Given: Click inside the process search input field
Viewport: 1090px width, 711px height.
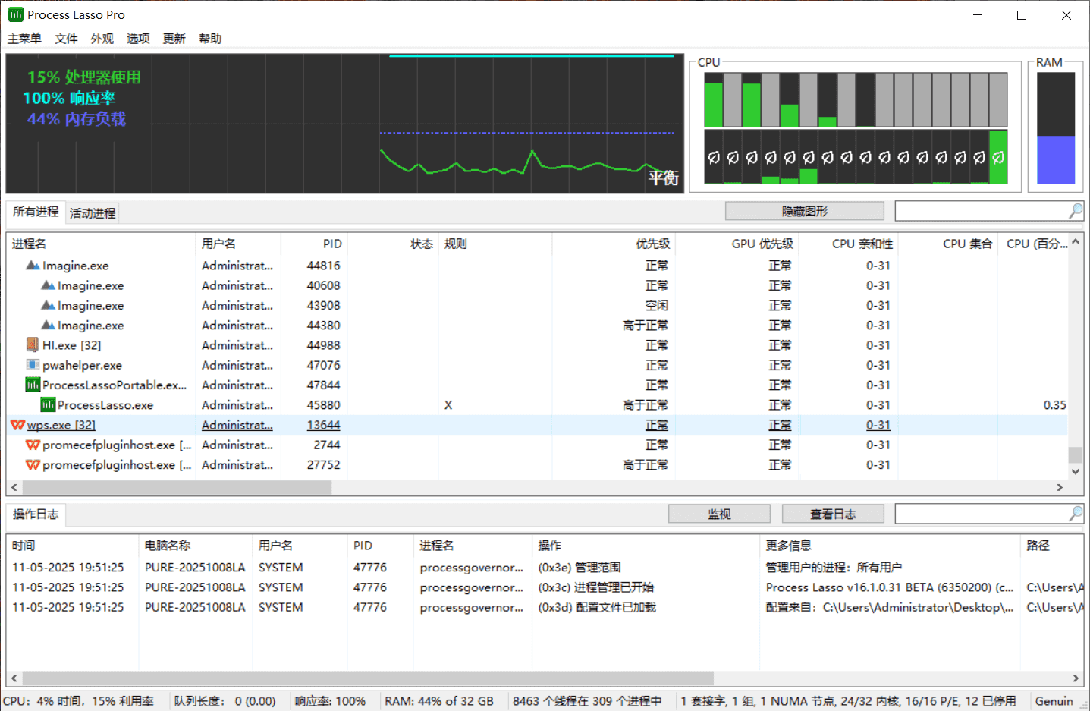Looking at the screenshot, I should 978,211.
